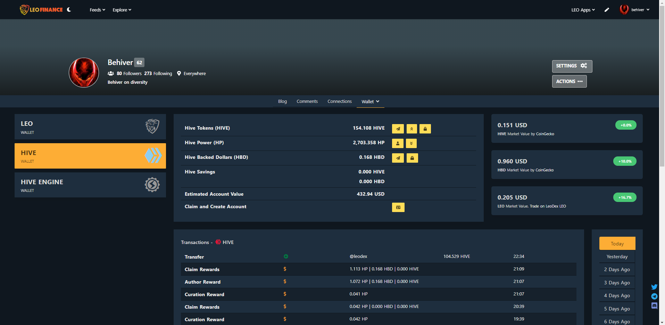Click the dollar icon of Author Reward row

click(285, 282)
